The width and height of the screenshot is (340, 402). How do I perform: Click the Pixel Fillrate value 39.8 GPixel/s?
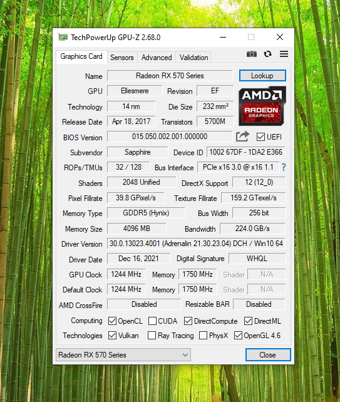[136, 198]
